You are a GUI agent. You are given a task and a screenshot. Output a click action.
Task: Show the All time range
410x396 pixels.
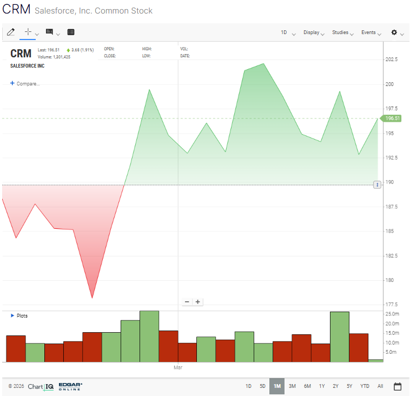(x=380, y=386)
